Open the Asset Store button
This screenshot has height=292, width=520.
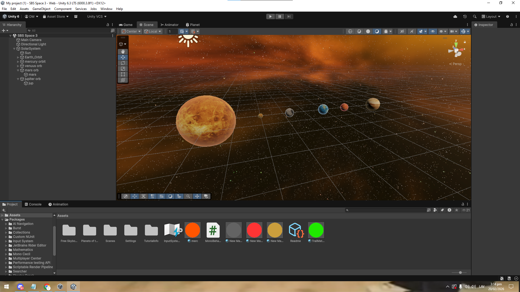[x=56, y=16]
